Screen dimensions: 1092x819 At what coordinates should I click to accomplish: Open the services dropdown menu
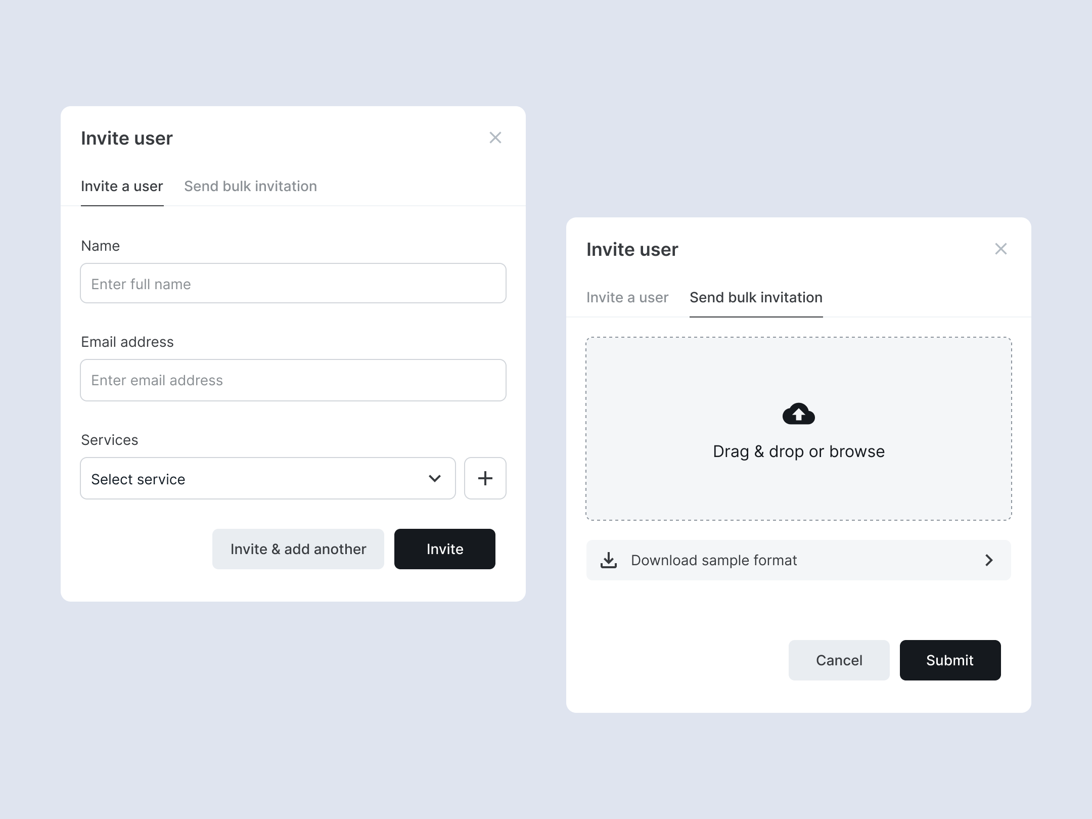(x=267, y=478)
